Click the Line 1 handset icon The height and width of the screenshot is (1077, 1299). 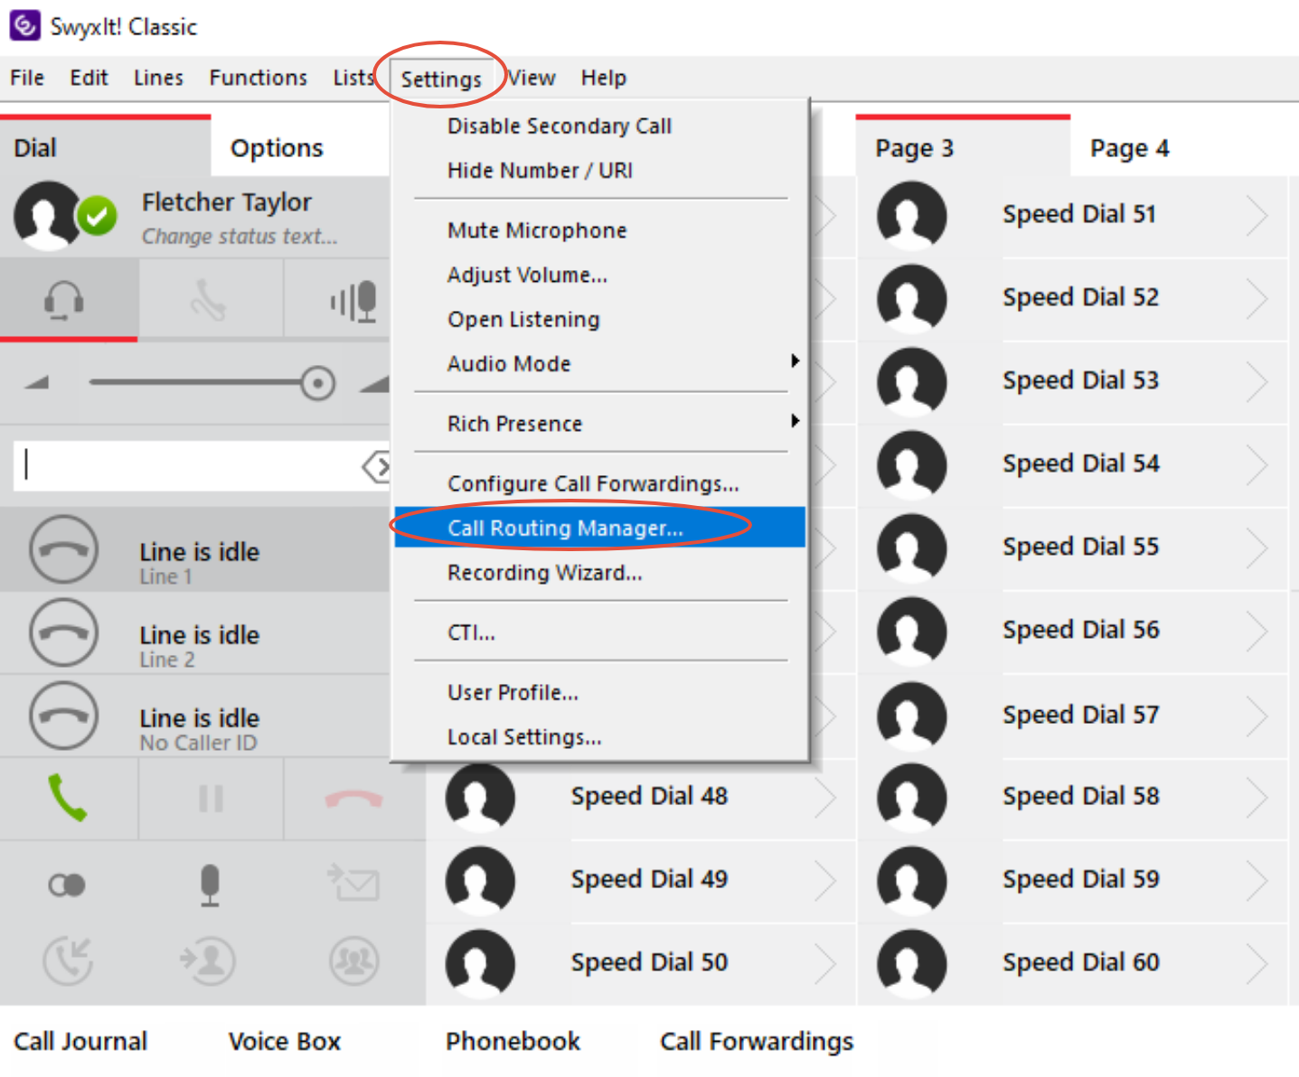63,550
